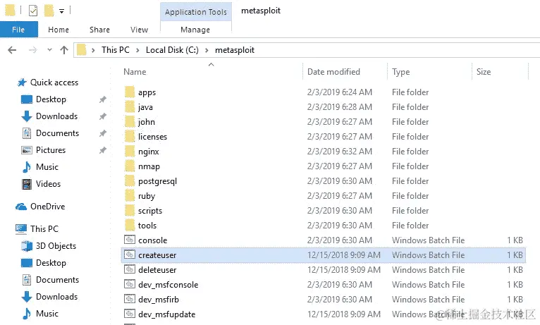Screen dimensions: 540x325
Task: Sort by the Name column header
Action: (x=135, y=72)
